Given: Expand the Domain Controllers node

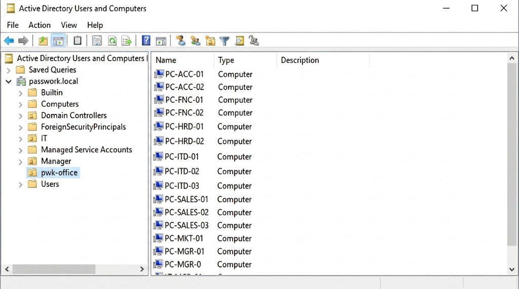Looking at the screenshot, I should (x=20, y=116).
